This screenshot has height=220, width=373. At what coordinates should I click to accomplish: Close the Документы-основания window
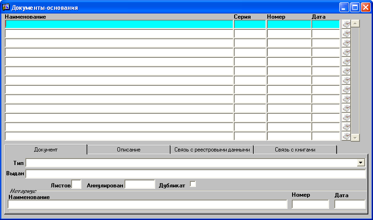[x=366, y=7]
